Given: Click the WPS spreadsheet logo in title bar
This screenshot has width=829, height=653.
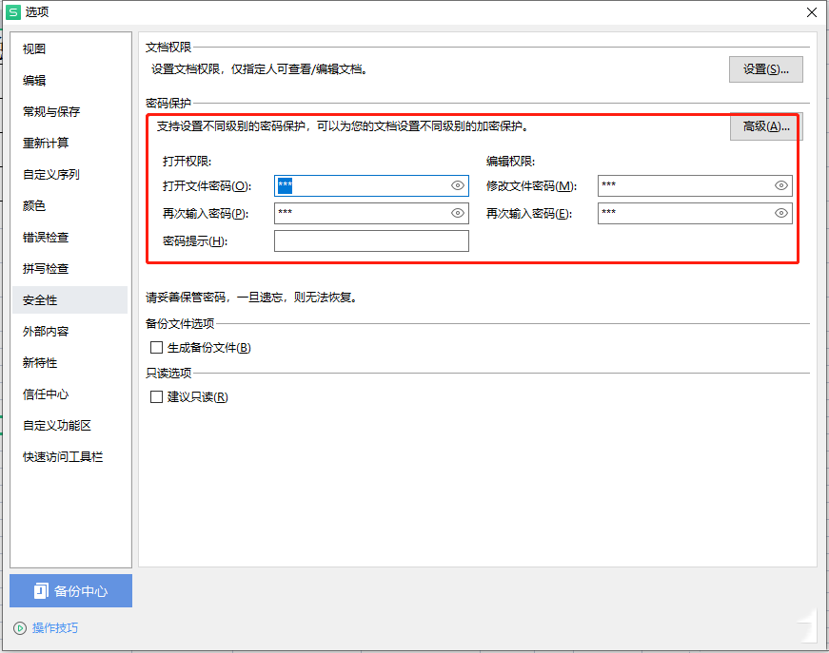Looking at the screenshot, I should [13, 12].
